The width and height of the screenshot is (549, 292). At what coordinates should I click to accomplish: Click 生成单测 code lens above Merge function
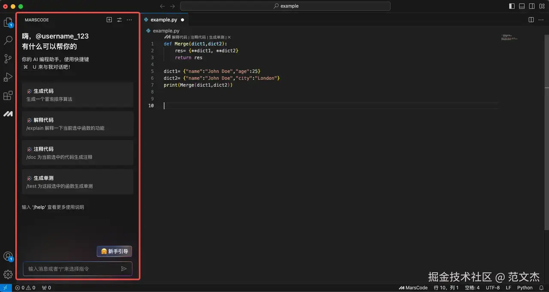point(217,37)
